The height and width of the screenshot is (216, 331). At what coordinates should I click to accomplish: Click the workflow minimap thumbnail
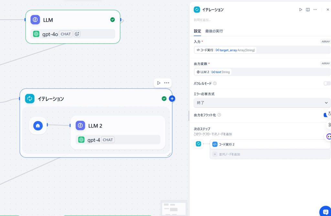[174, 208]
